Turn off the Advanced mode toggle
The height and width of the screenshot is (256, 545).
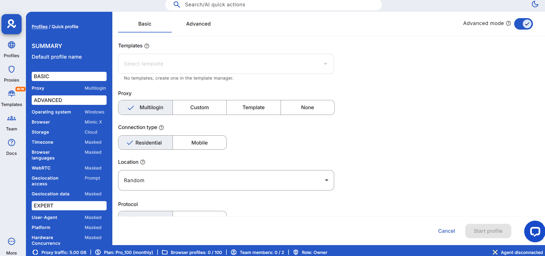click(x=523, y=24)
